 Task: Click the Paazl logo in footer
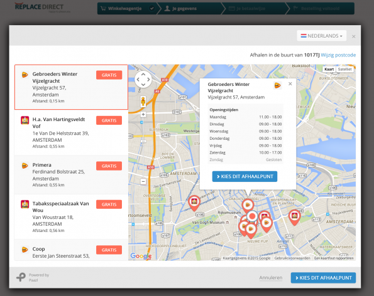pos(21,277)
